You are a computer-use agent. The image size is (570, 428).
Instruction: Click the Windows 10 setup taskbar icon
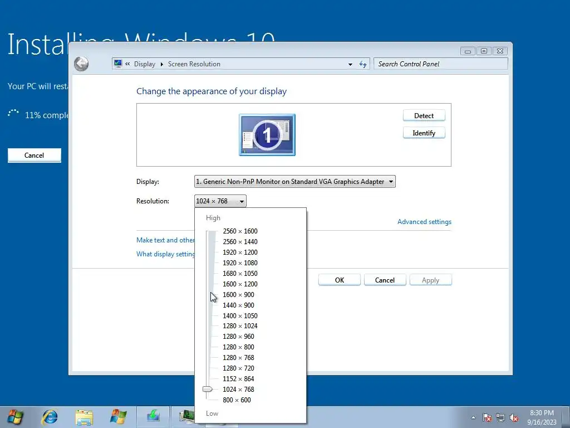(x=153, y=417)
